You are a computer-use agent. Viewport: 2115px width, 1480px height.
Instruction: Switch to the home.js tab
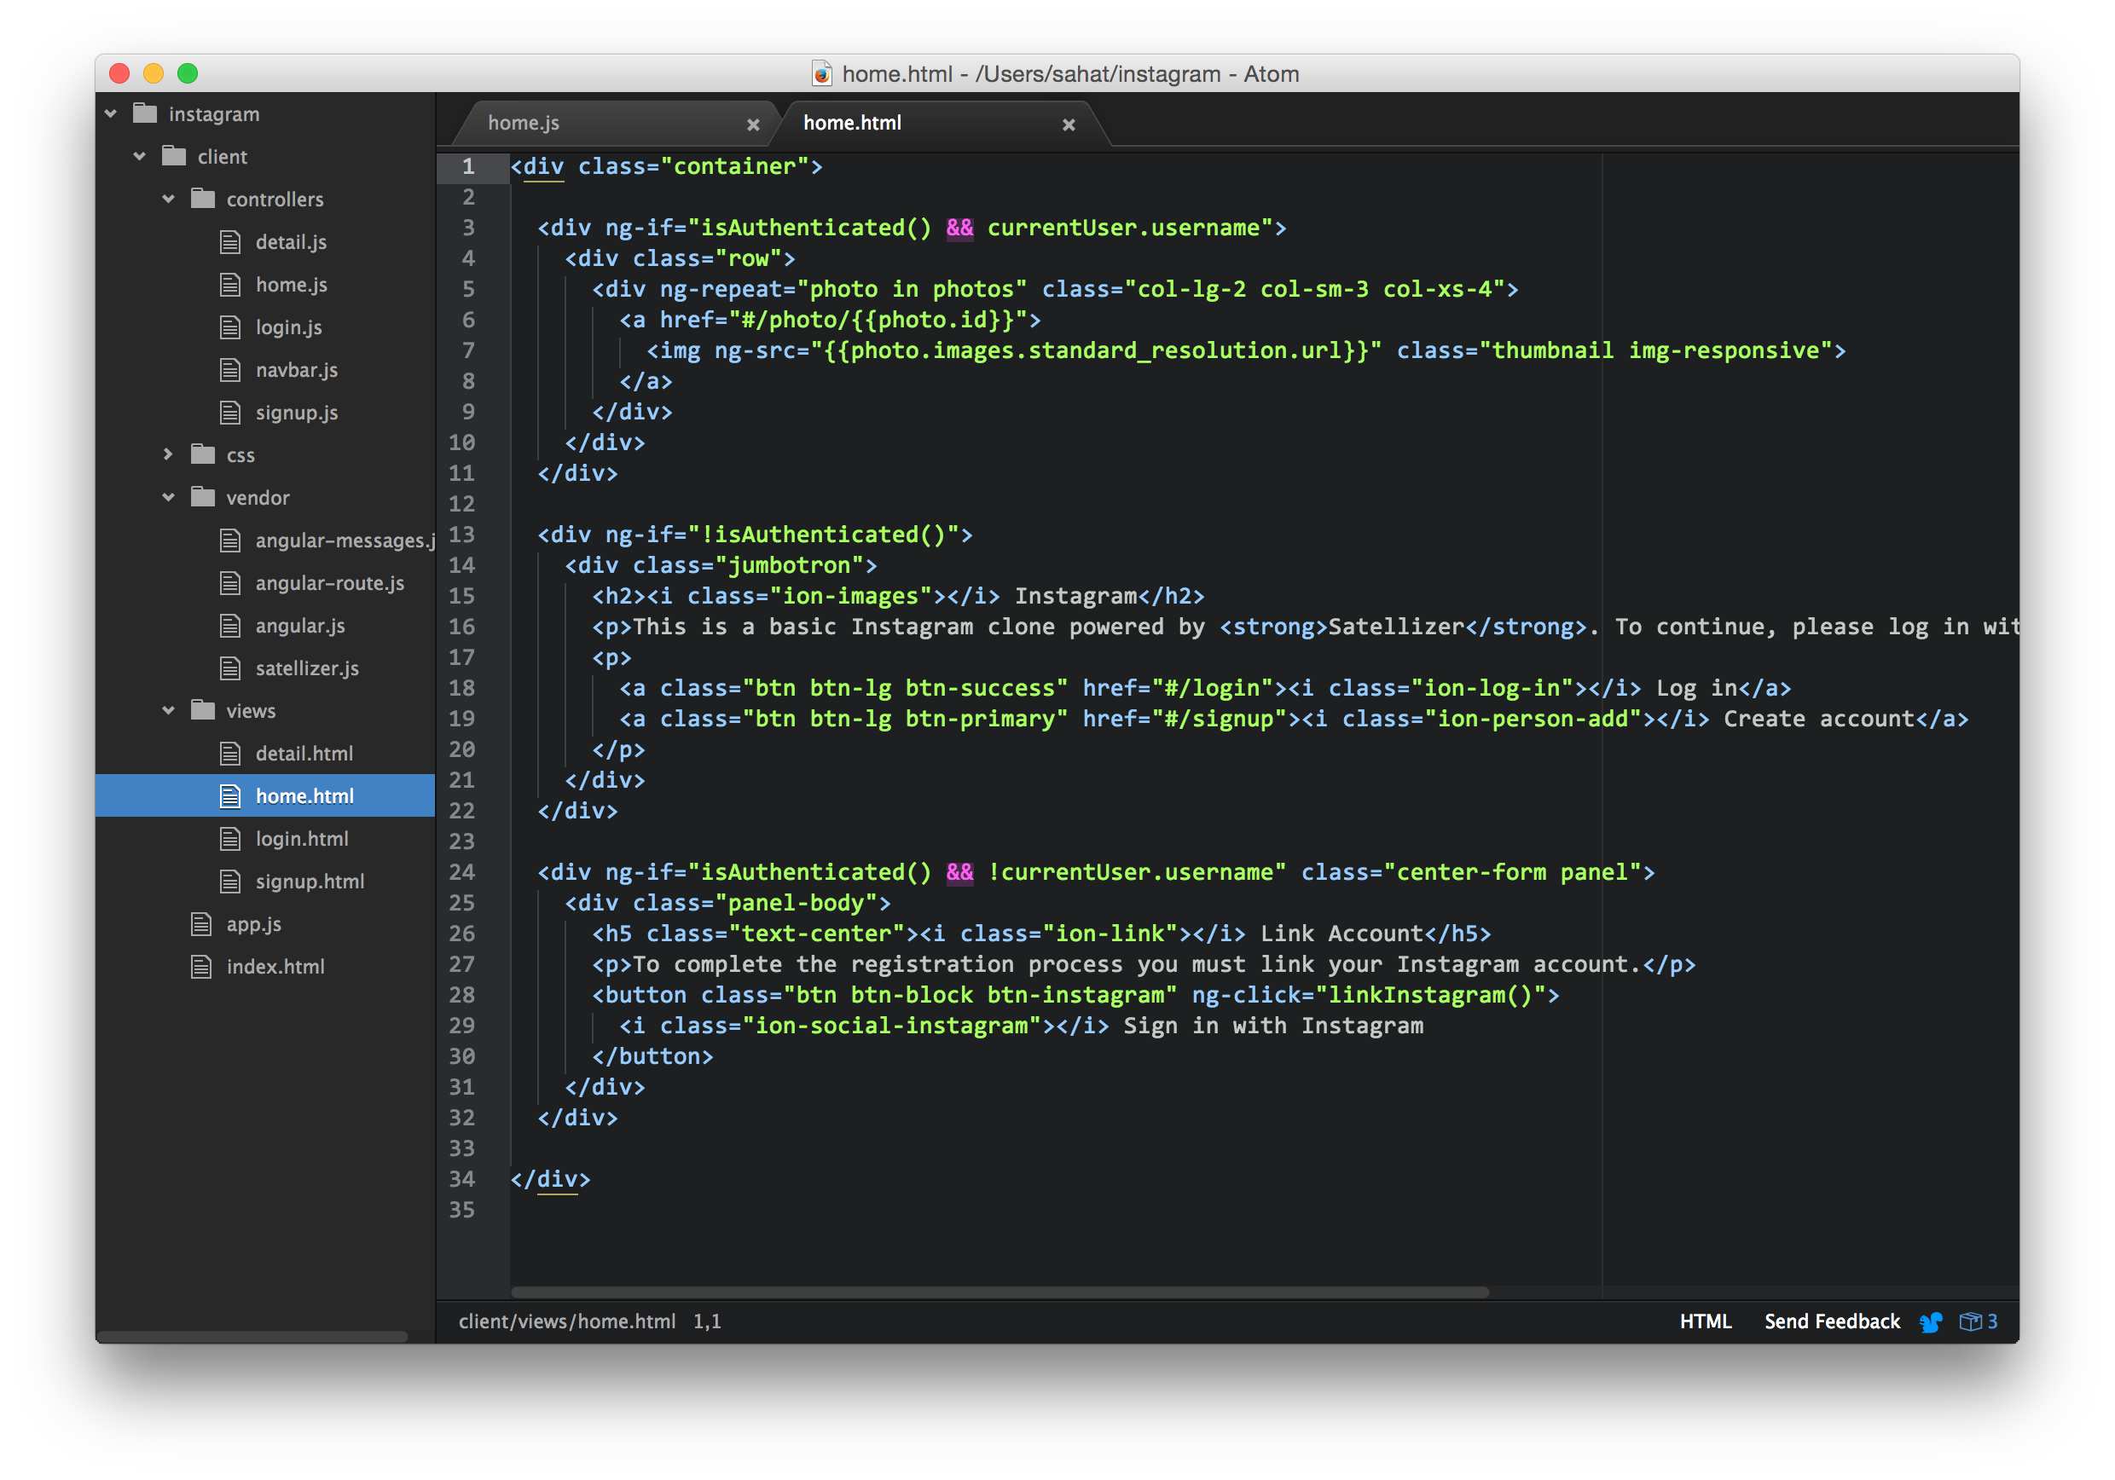tap(524, 123)
